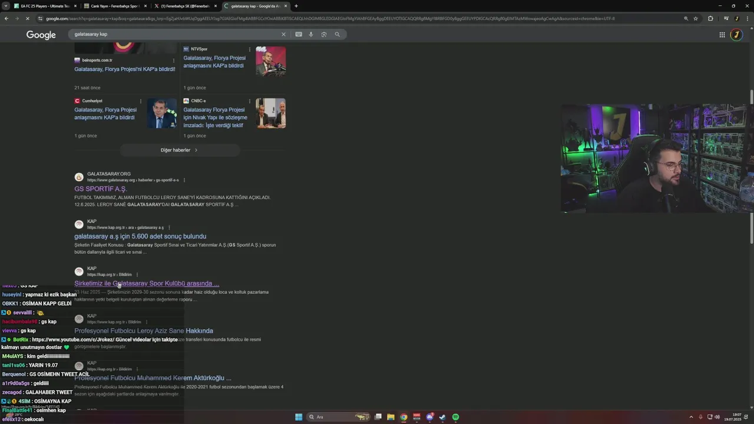The image size is (754, 424).
Task: Select the galatasaray kap Google tab
Action: coord(255,6)
